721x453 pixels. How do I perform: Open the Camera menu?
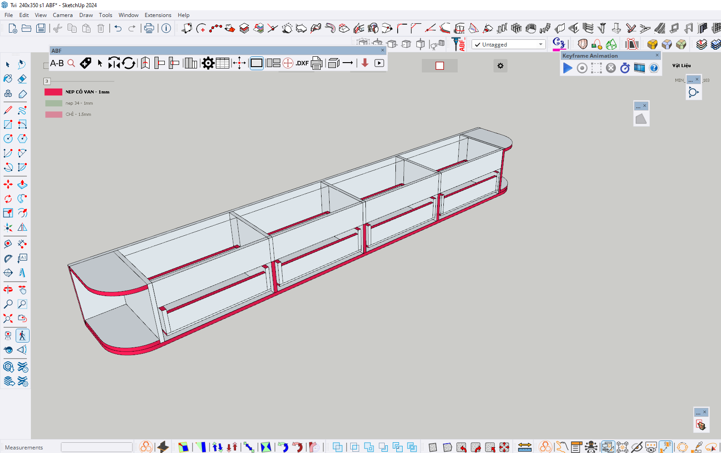tap(63, 15)
